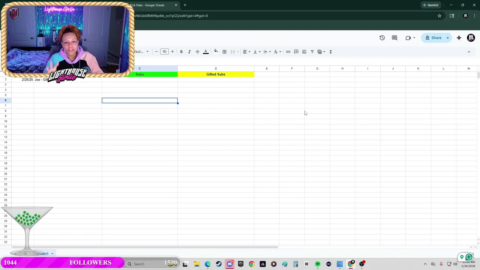Open vertical align dropdown
The image size is (480, 270).
click(257, 52)
